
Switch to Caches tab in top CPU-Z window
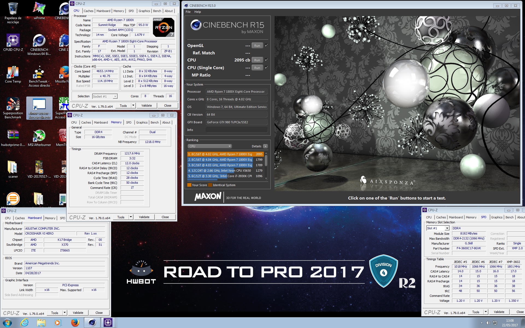(x=88, y=11)
